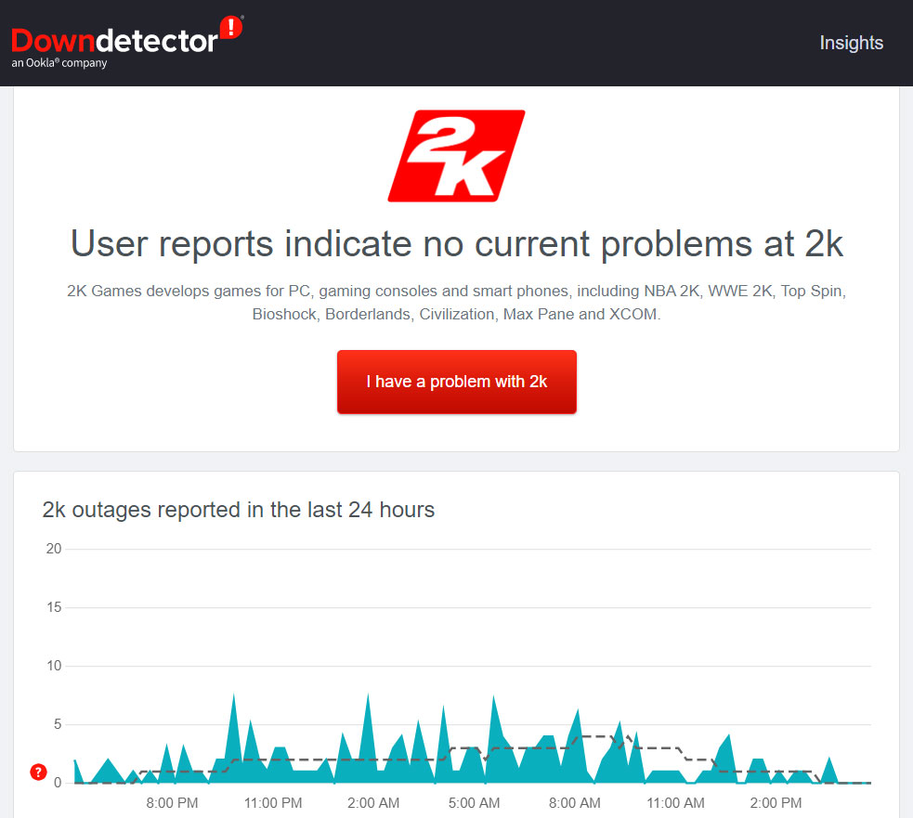The height and width of the screenshot is (818, 913).
Task: Click the y-axis value 15
Action: coord(54,607)
